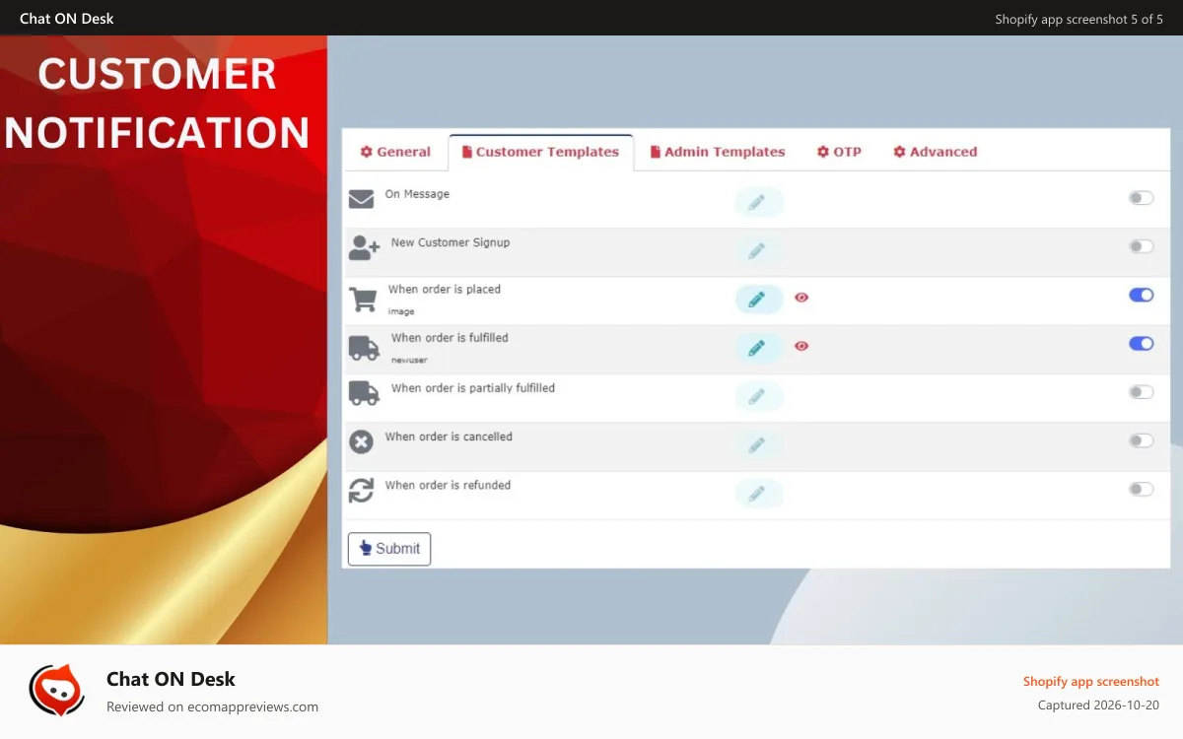The width and height of the screenshot is (1183, 739).
Task: Click 'When order is placed' label
Action: click(445, 290)
